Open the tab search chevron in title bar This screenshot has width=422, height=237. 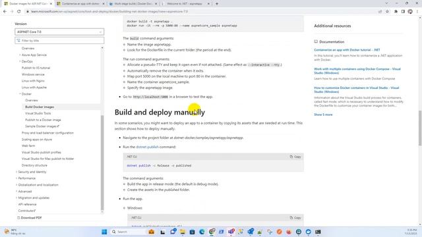pyautogui.click(x=386, y=3)
